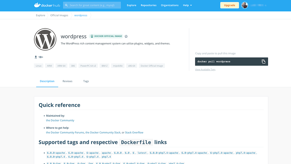This screenshot has height=164, width=291.
Task: Click the 1B+ downloads icon
Action: pyautogui.click(x=36, y=57)
